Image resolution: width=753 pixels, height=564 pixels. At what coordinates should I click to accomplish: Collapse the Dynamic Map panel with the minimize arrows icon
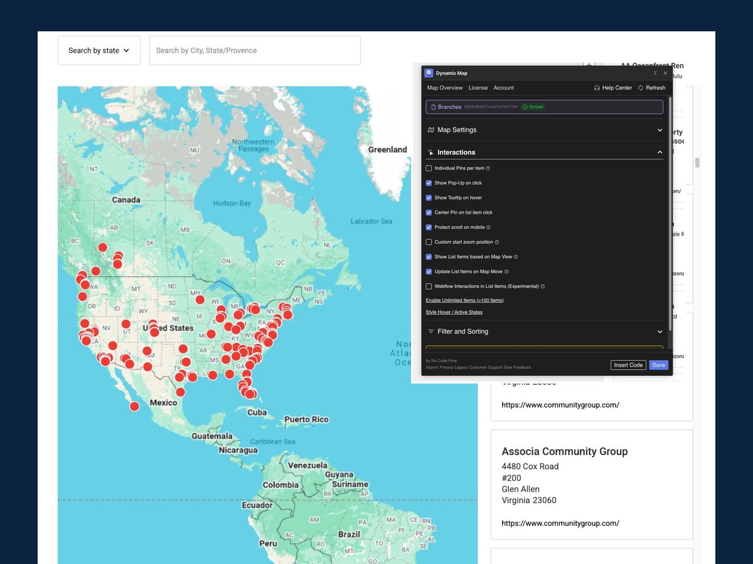point(655,73)
